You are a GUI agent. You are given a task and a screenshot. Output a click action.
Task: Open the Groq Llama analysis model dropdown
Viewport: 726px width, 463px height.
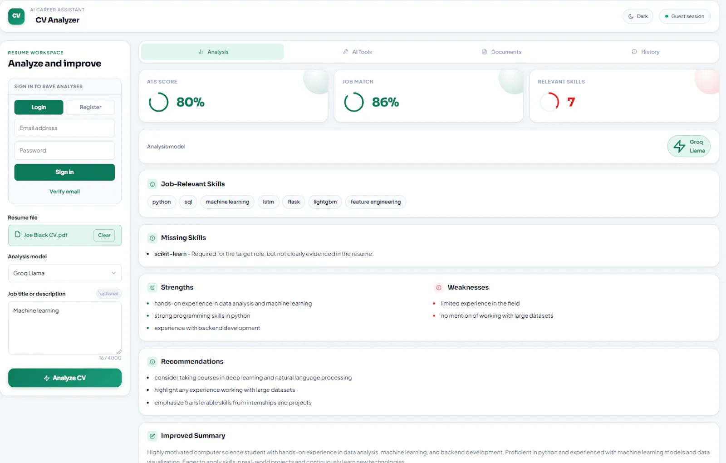click(65, 273)
